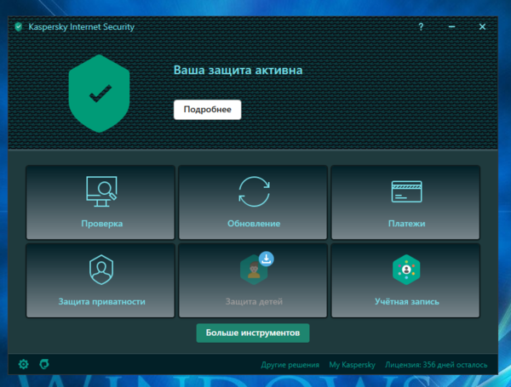
Task: Open settings with the gear icon
Action: pyautogui.click(x=24, y=364)
